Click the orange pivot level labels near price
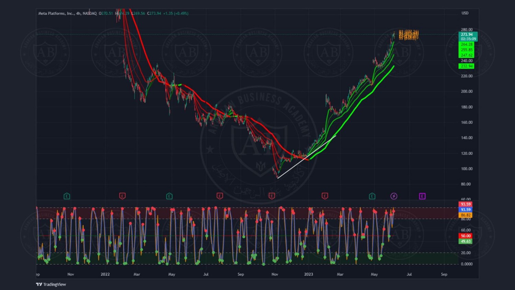 409,35
